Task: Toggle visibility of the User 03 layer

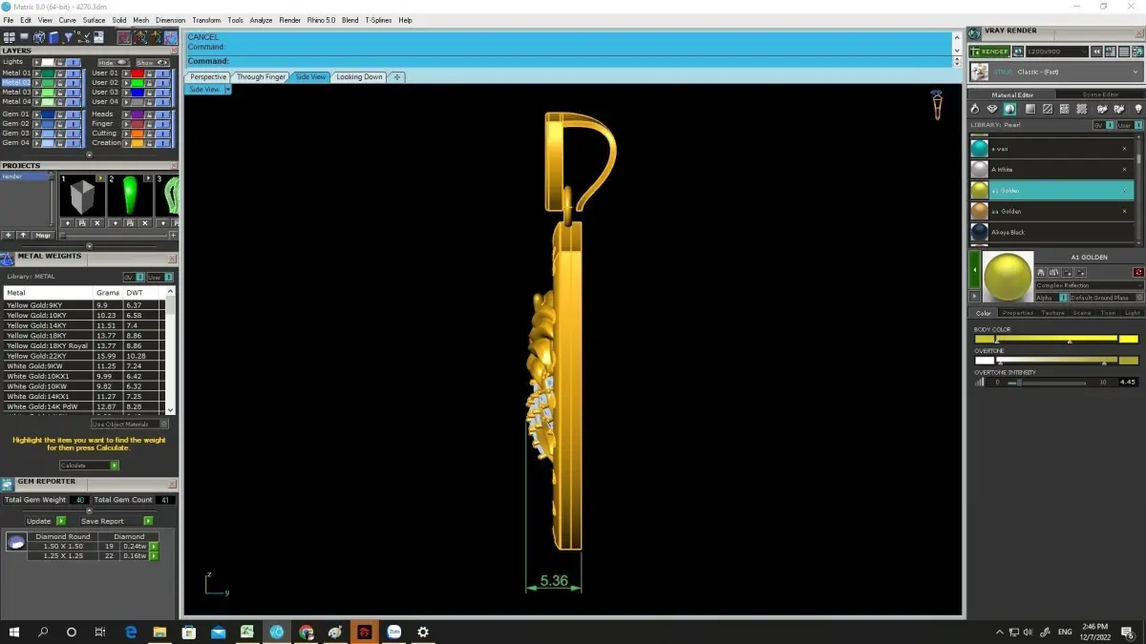Action: coord(162,93)
